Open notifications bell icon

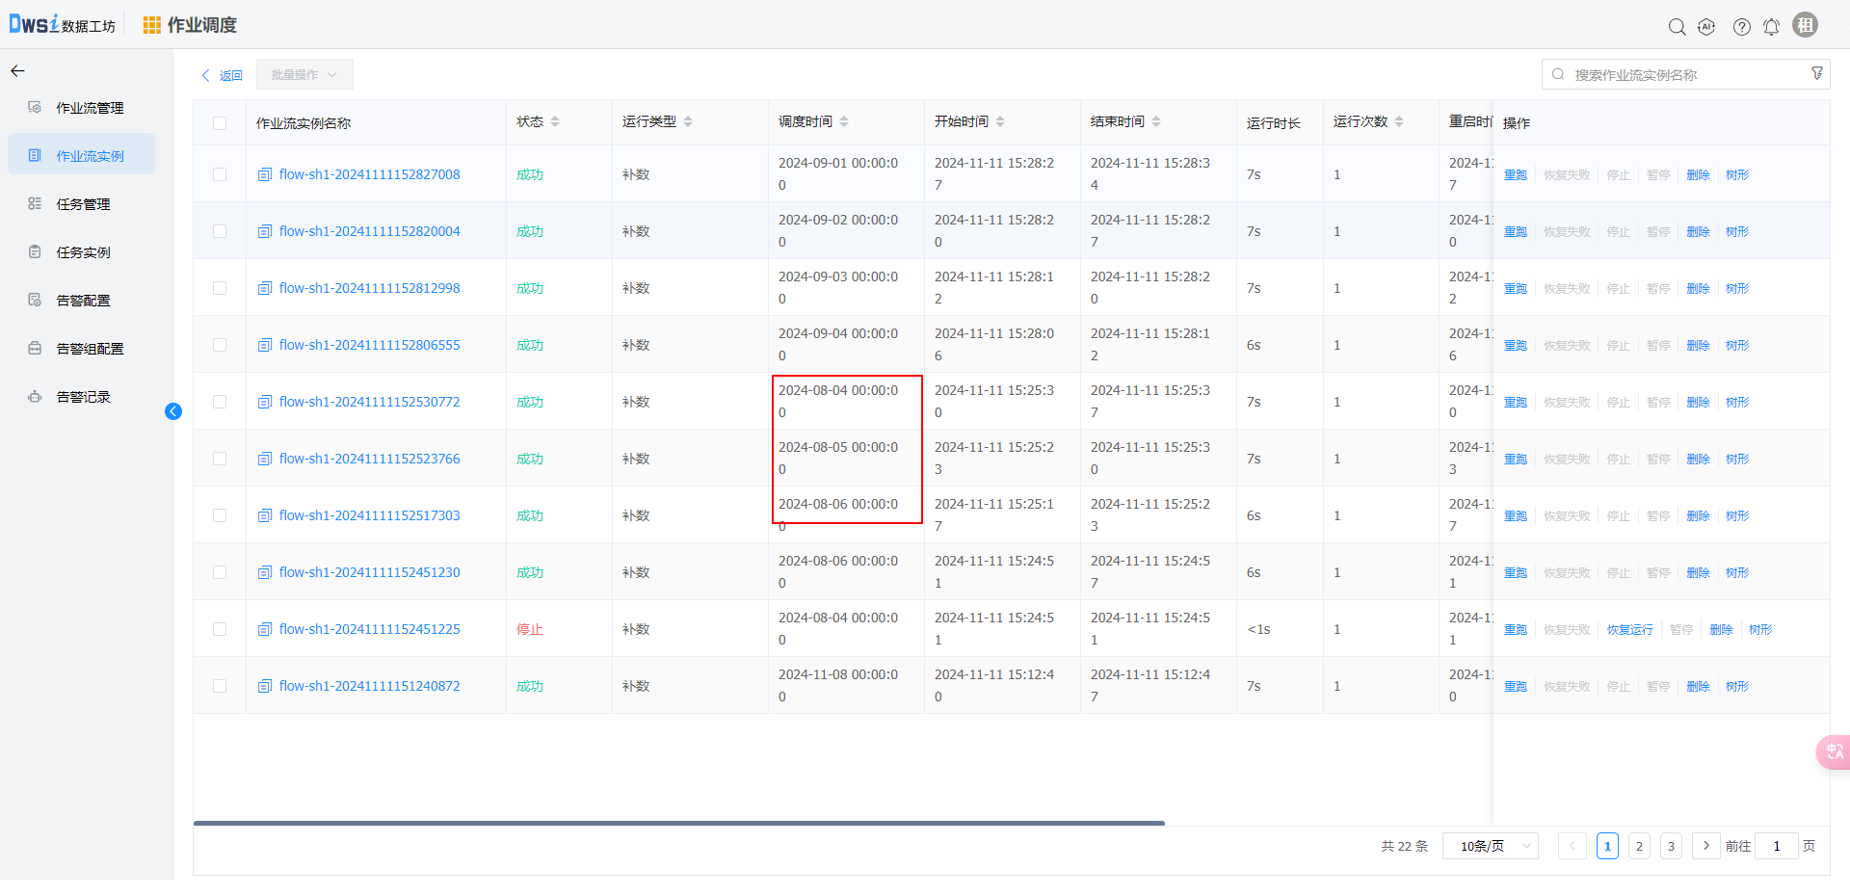1771,27
